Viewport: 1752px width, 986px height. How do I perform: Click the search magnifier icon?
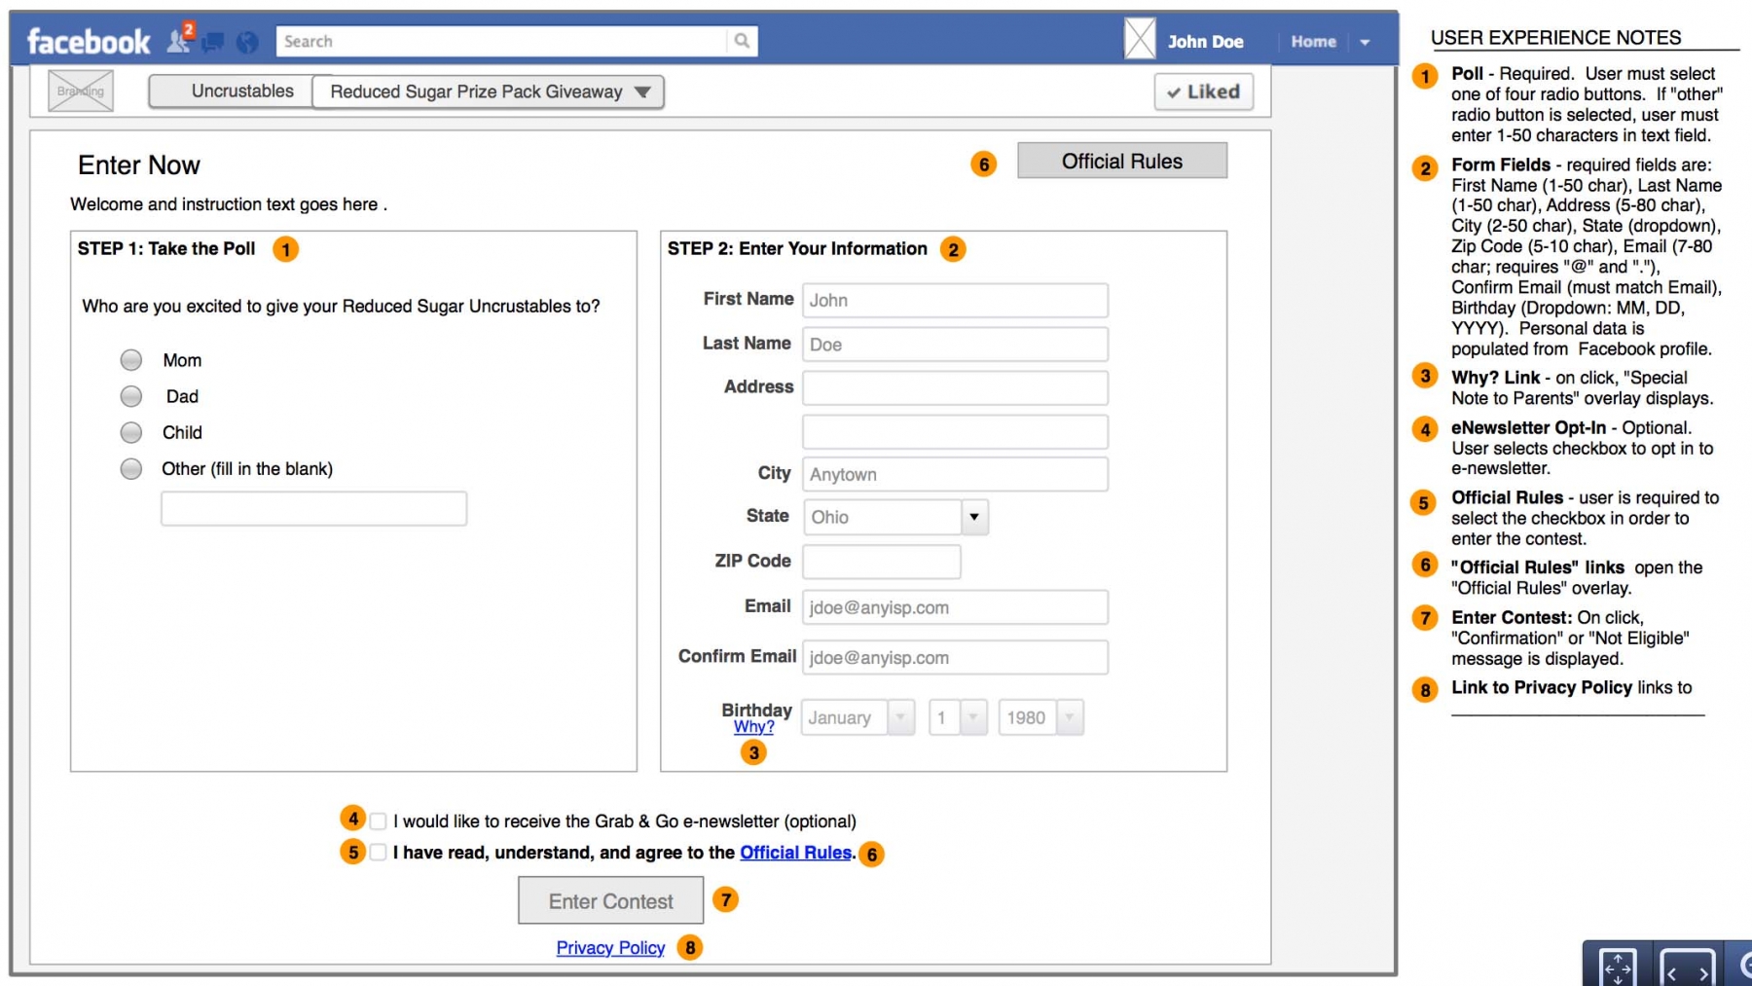[742, 41]
